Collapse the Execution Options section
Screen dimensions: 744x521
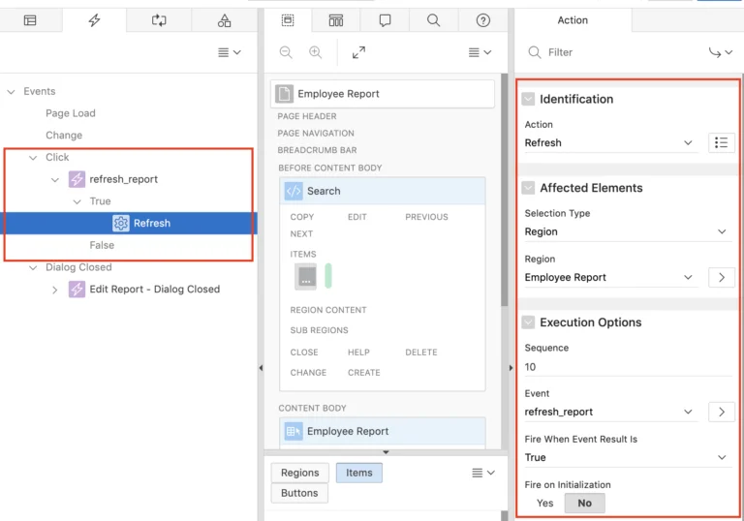(528, 322)
